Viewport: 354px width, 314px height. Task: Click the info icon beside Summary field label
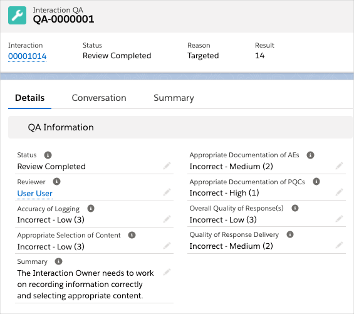[x=58, y=261]
